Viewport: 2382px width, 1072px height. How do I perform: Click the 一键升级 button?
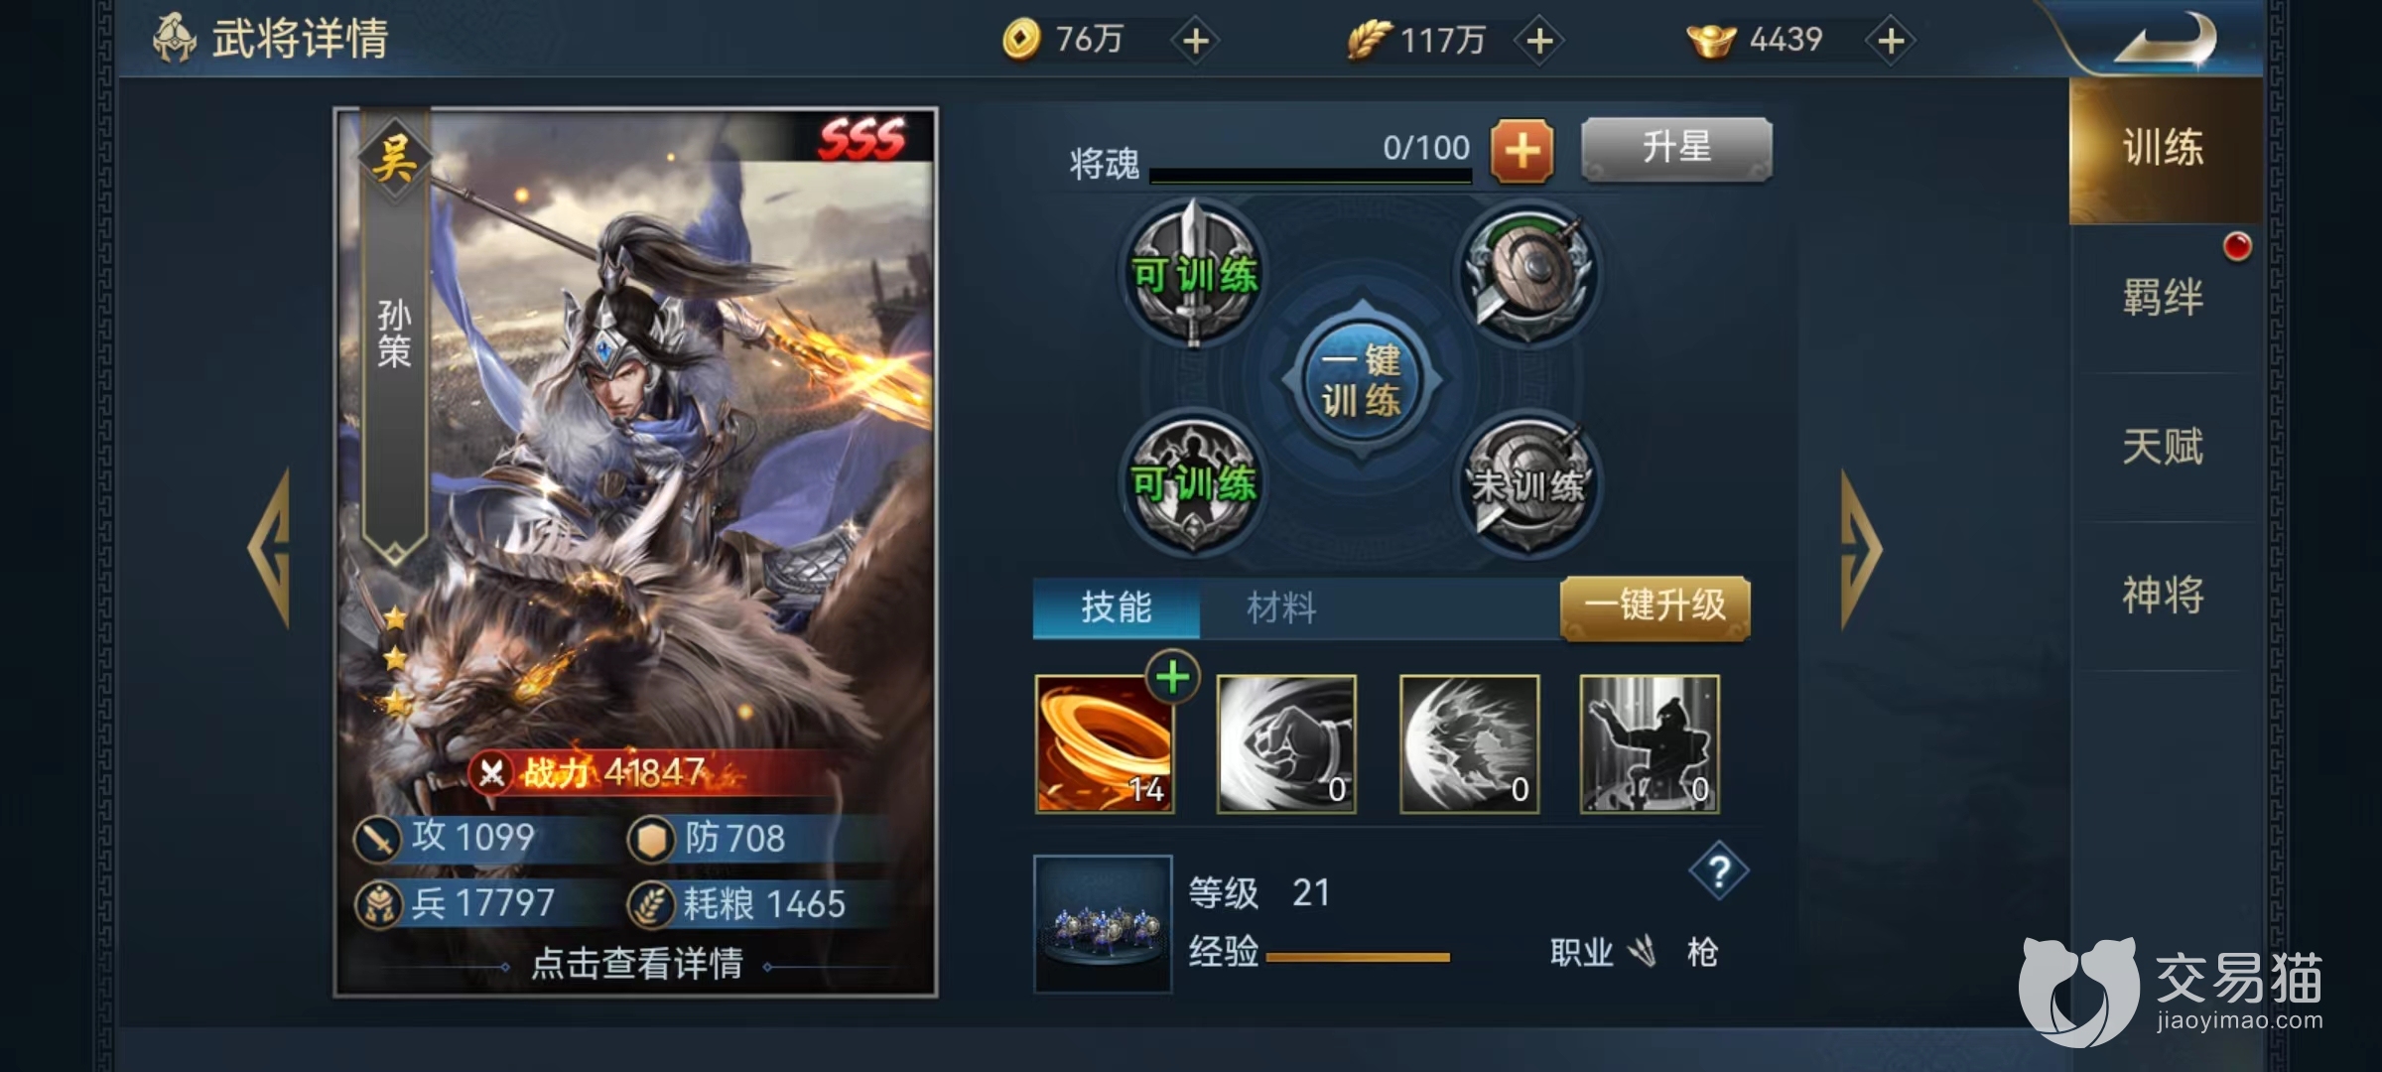coord(1655,606)
